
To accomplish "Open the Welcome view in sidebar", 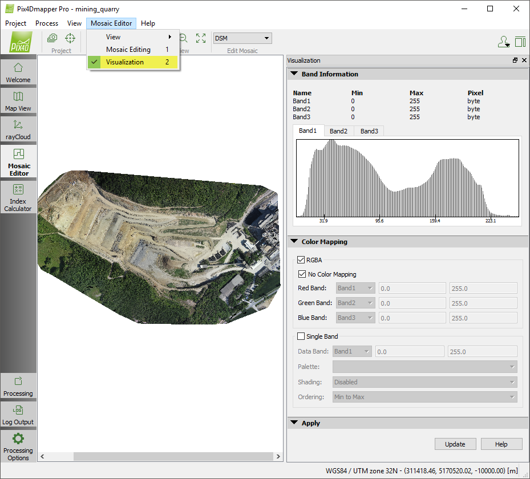I will point(18,72).
